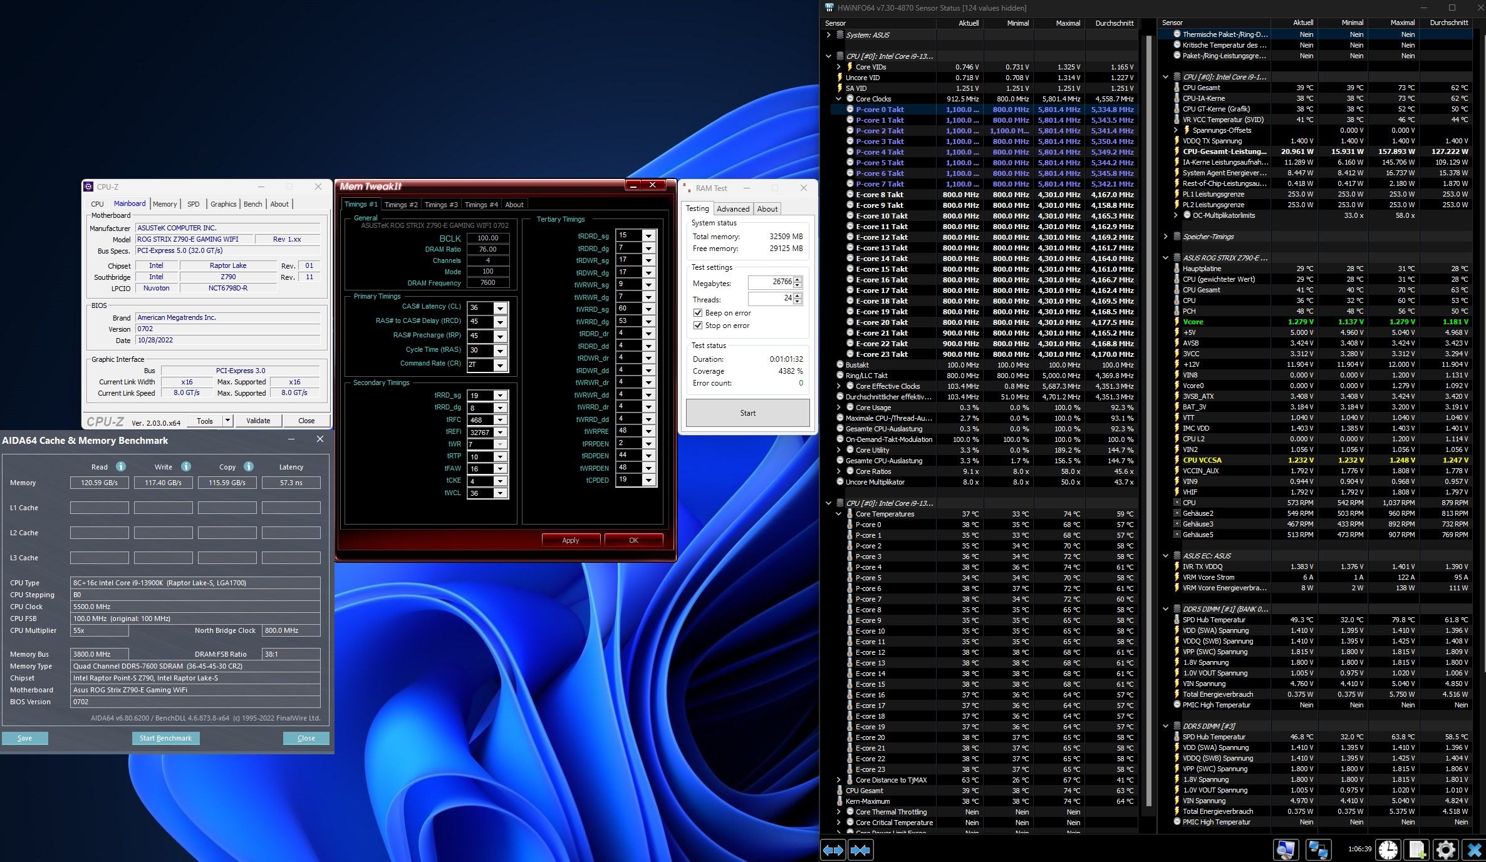Open the CPU-Z Memory tab
The image size is (1486, 862).
[165, 204]
